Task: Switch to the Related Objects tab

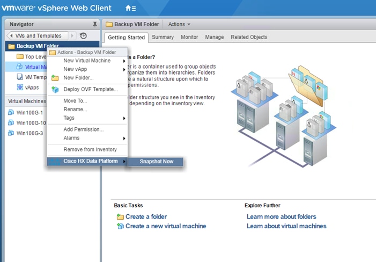Action: coord(249,37)
